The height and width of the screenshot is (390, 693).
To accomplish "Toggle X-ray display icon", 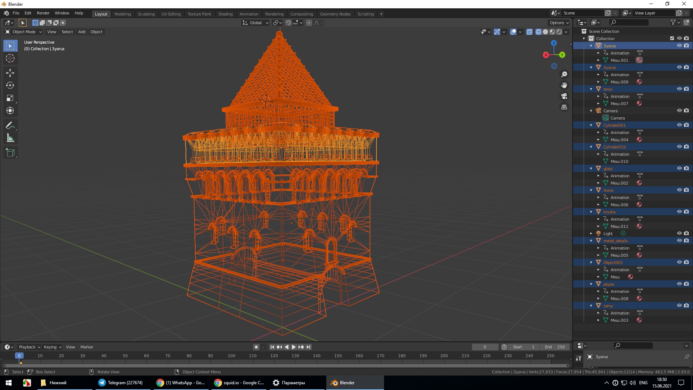I will tap(529, 32).
